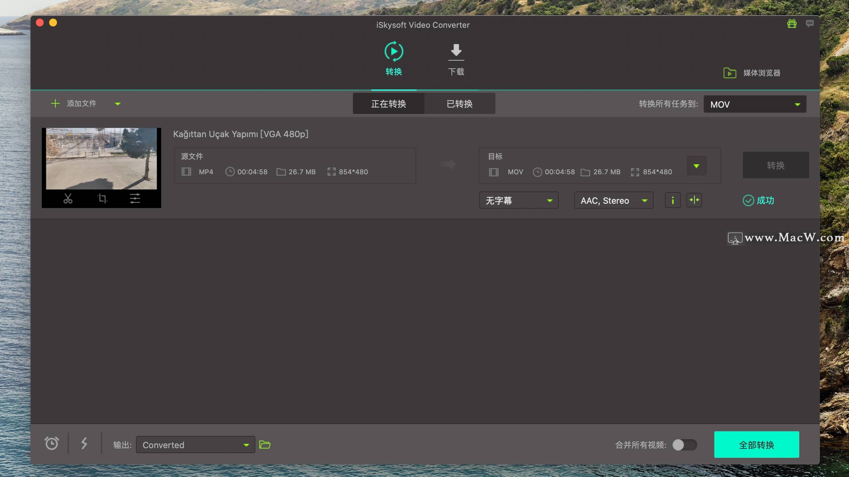Open the Converted output location dropdown
This screenshot has height=477, width=849.
[x=195, y=445]
